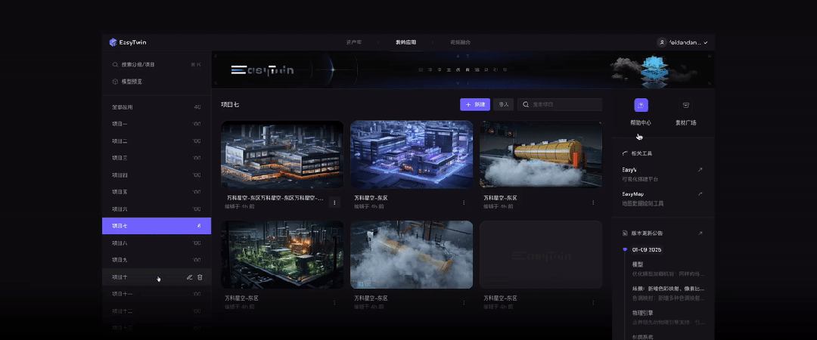Click the magnifier icon in 搜索项目 field
This screenshot has height=340, width=817.
526,105
